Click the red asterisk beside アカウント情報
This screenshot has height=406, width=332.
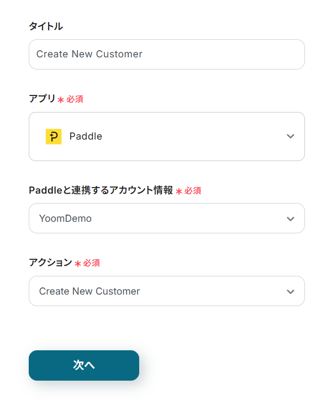[179, 191]
